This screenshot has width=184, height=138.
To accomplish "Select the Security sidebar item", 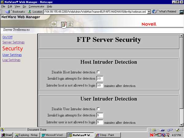I will click(13, 48).
